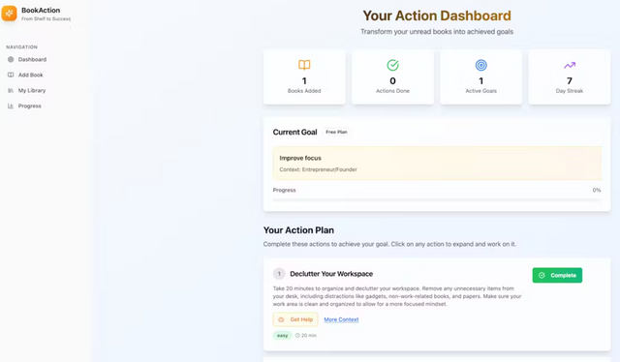This screenshot has height=362, width=620.
Task: Click the checkmark icon inside the Complete button
Action: [x=542, y=275]
